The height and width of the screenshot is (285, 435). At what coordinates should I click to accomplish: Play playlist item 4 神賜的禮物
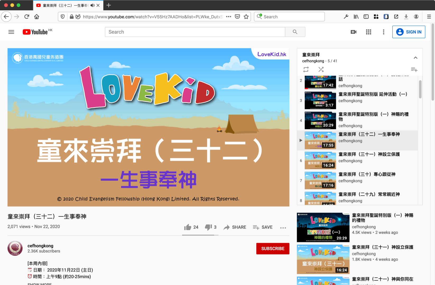pos(357,121)
